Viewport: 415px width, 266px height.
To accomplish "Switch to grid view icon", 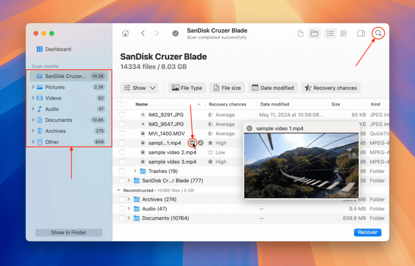I will point(344,33).
